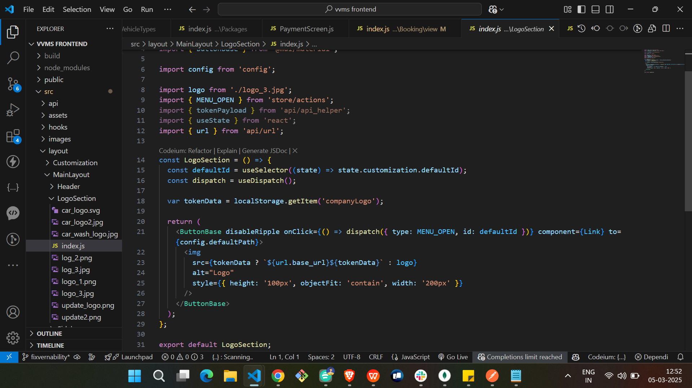The height and width of the screenshot is (388, 692).
Task: Click Codeium Refactor code lens link
Action: 200,151
